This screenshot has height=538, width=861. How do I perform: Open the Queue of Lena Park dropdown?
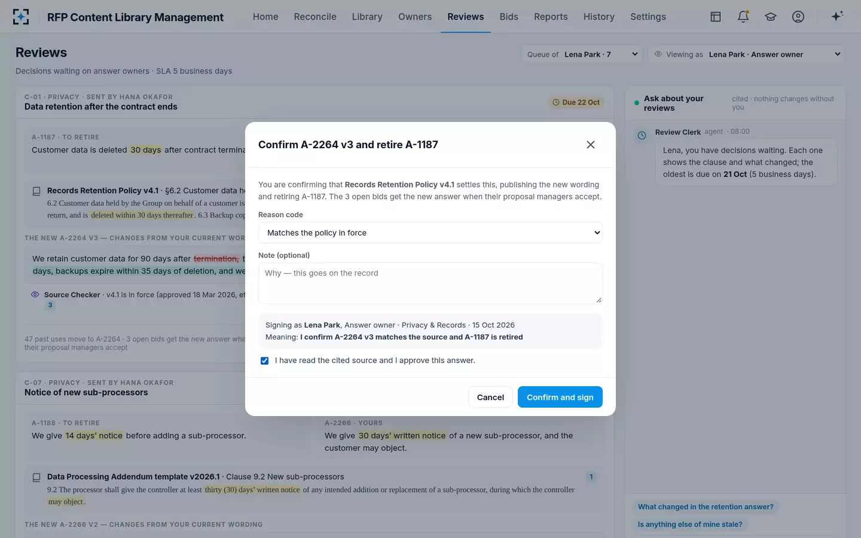coord(582,54)
